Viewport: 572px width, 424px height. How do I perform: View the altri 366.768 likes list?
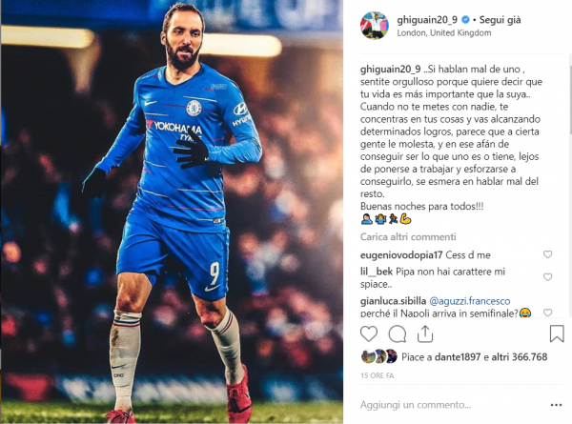520,357
